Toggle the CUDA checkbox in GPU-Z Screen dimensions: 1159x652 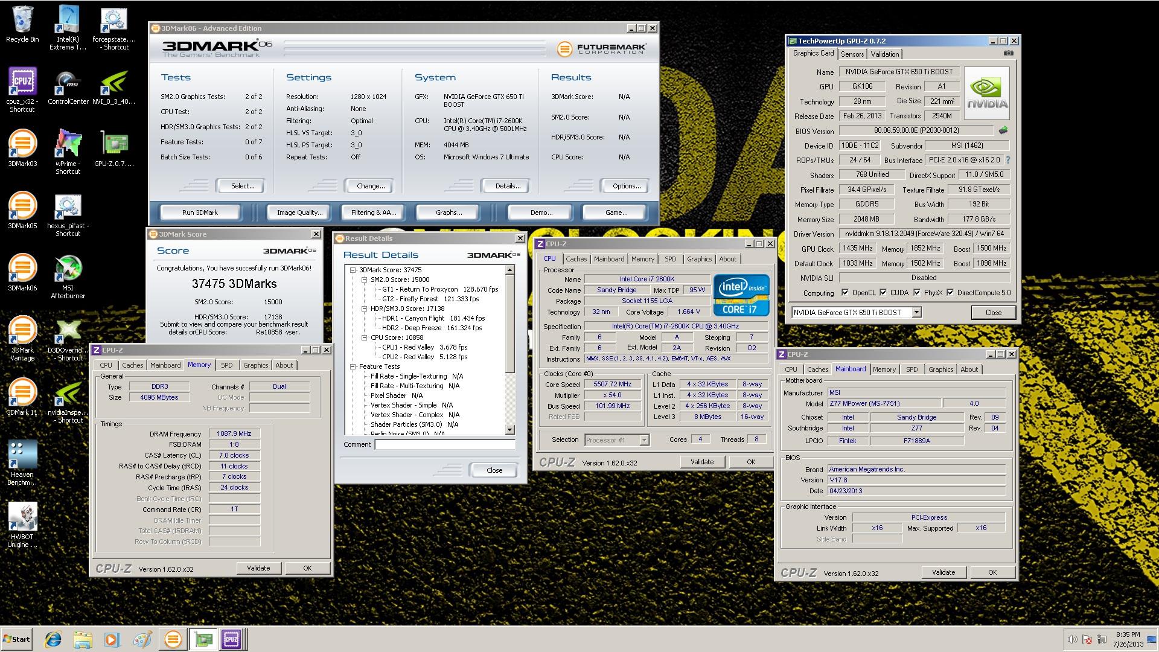tap(883, 293)
